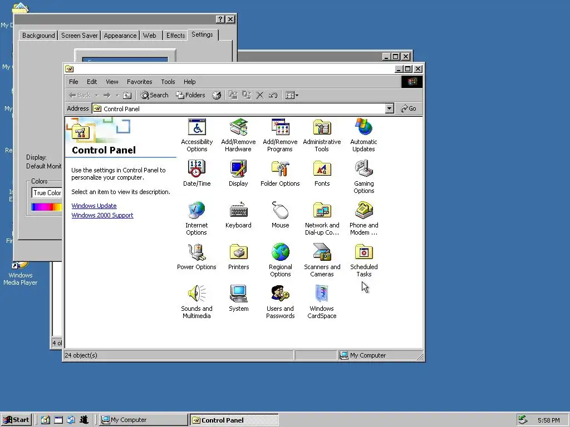Select Settings tab in Display dialog
The height and width of the screenshot is (427, 570).
pos(202,34)
